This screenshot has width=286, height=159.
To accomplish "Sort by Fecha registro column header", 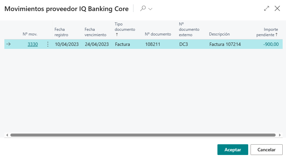I will pyautogui.click(x=61, y=32).
